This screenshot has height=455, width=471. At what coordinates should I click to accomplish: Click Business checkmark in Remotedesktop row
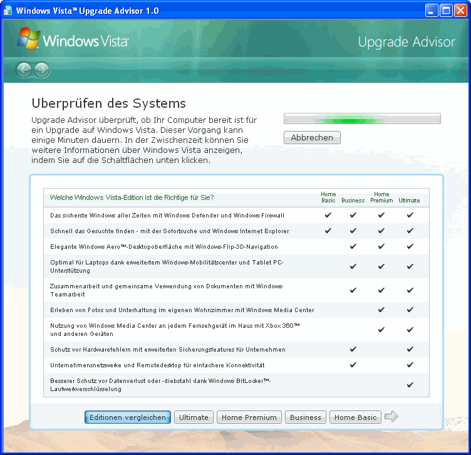353,365
